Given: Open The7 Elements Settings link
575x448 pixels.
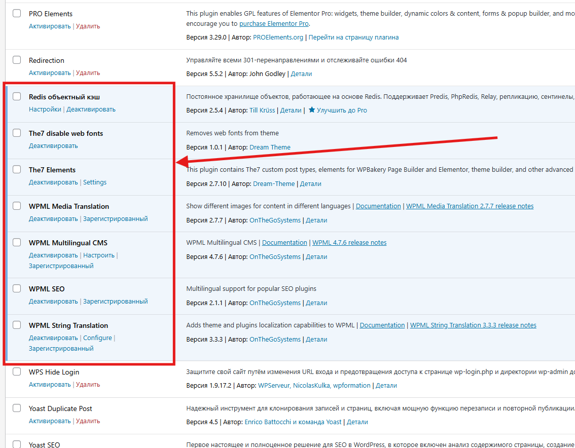Looking at the screenshot, I should (x=95, y=182).
